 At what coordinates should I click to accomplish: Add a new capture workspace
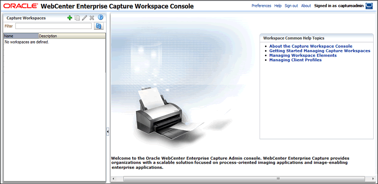coord(70,18)
